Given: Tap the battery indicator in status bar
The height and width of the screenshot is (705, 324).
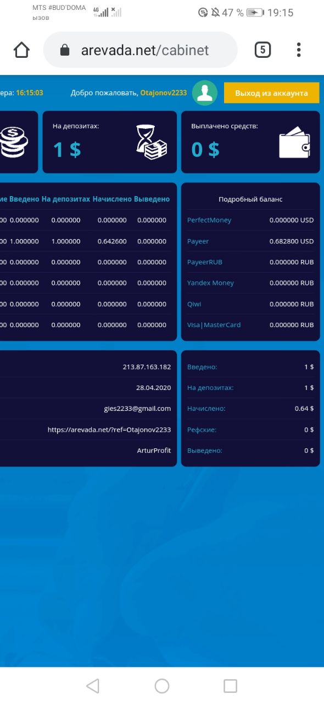Looking at the screenshot, I should click(255, 13).
